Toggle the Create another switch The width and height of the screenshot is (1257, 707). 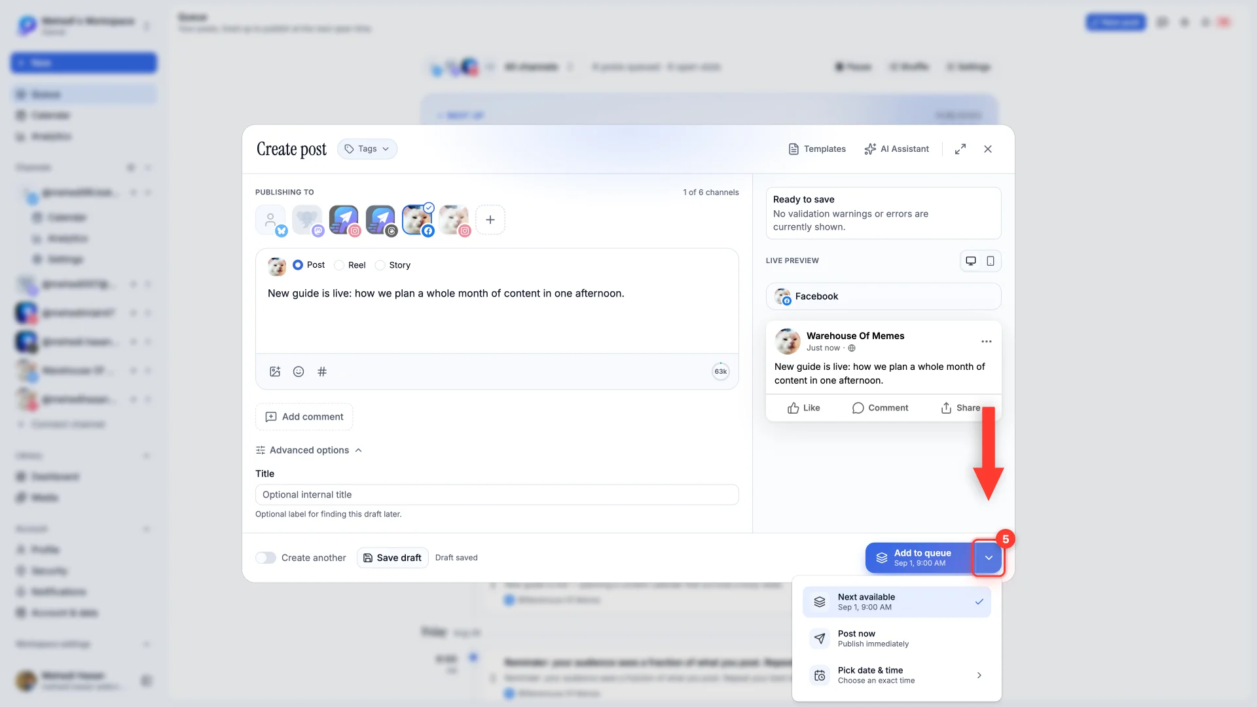click(x=266, y=558)
